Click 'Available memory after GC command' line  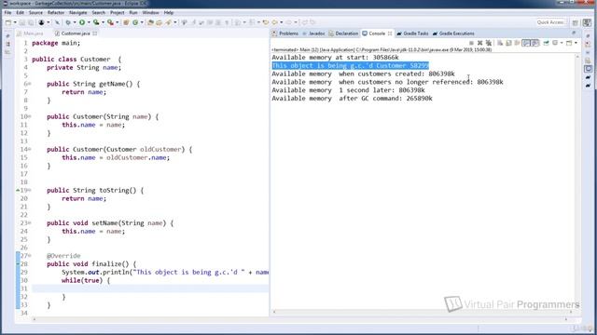tap(352, 99)
